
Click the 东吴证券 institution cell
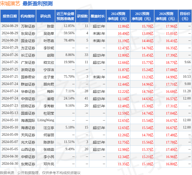(x=28, y=33)
